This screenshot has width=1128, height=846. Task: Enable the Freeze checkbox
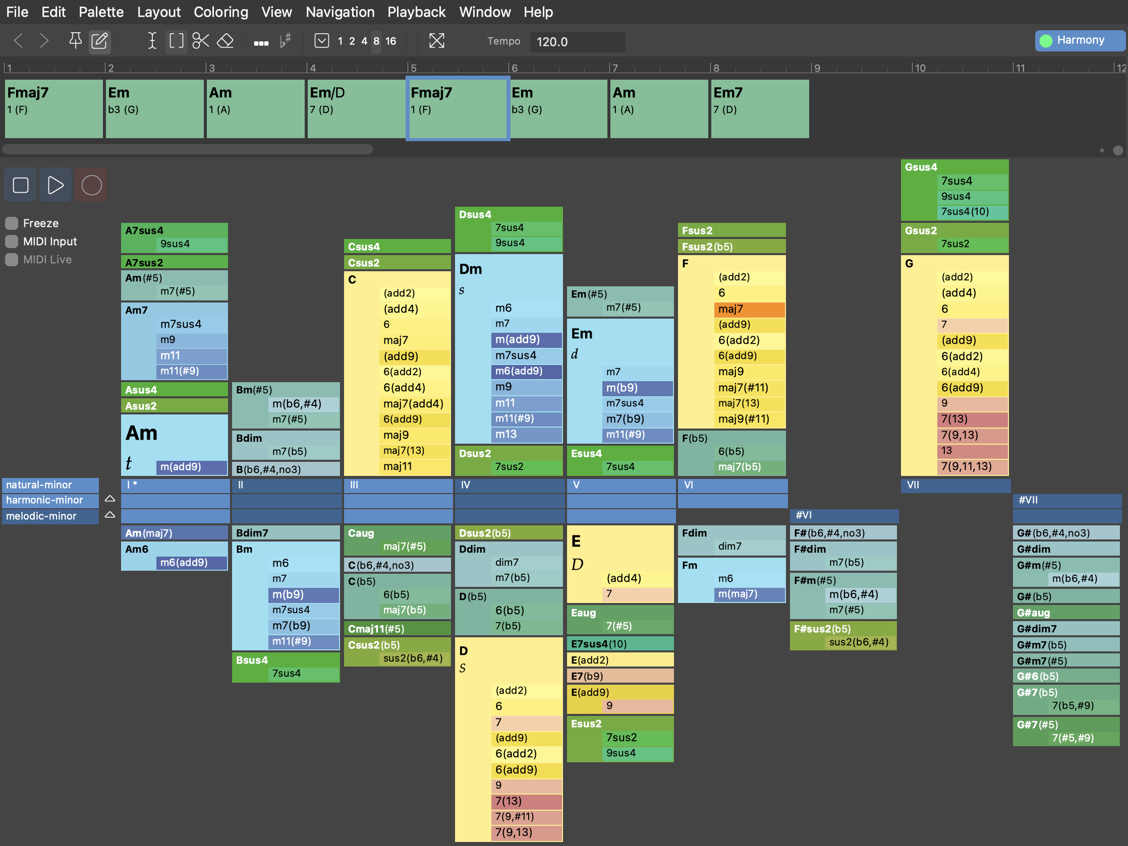12,223
